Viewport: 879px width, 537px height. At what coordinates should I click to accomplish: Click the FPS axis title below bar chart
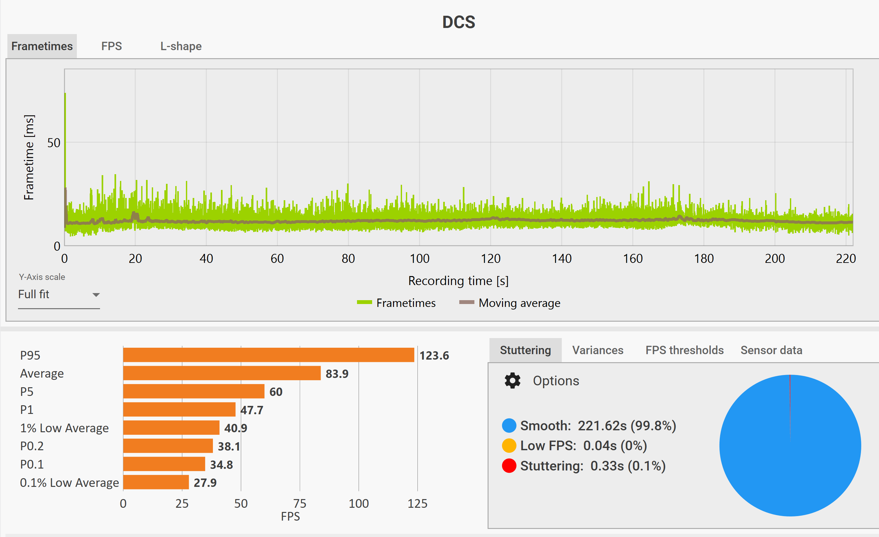pyautogui.click(x=290, y=516)
